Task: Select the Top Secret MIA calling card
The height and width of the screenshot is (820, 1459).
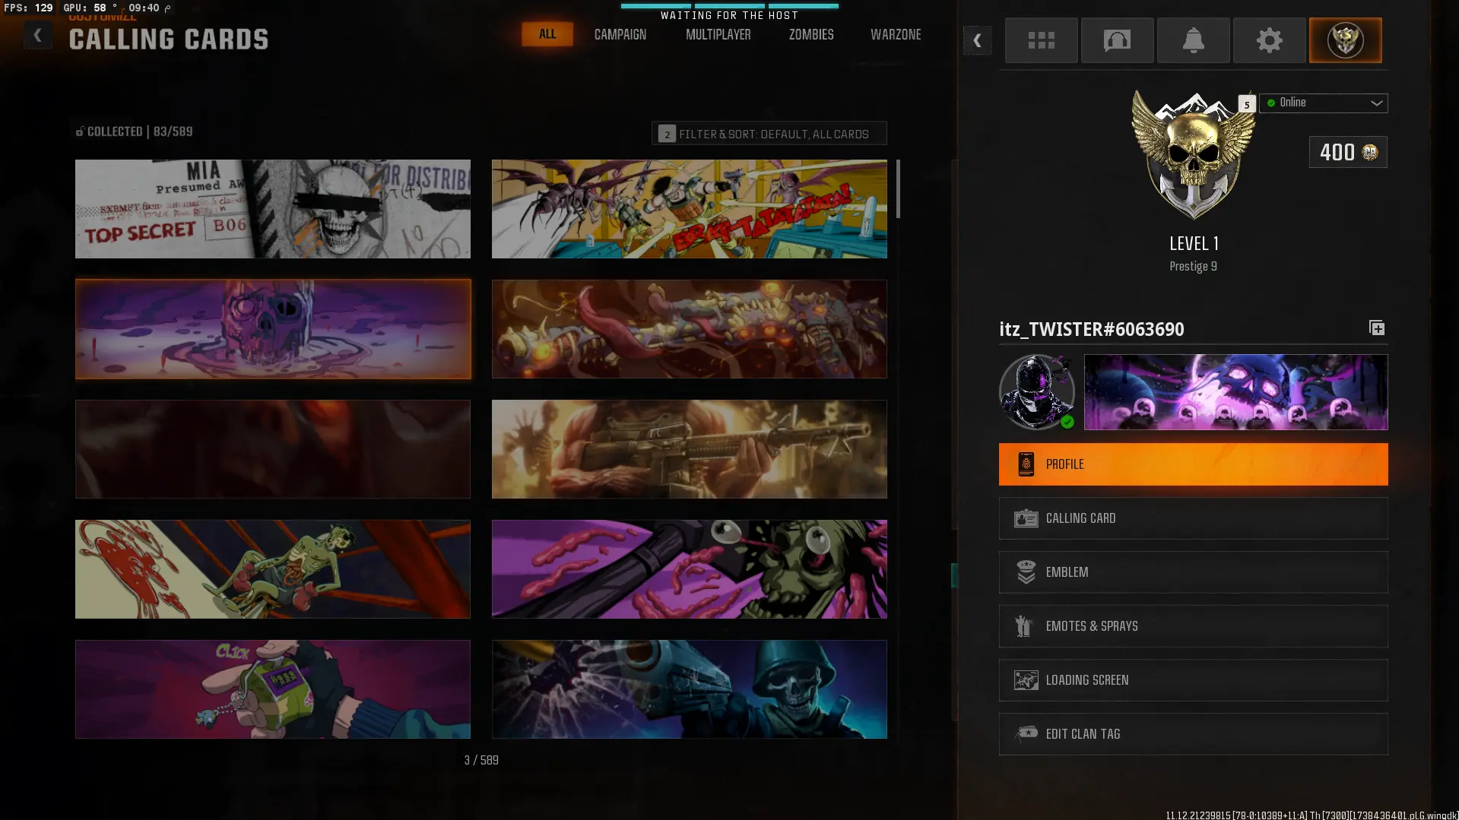Action: pyautogui.click(x=273, y=209)
